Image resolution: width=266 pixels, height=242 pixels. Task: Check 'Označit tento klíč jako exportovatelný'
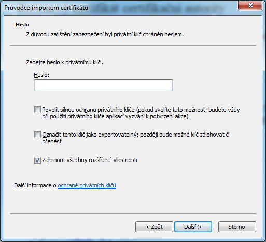[37, 135]
